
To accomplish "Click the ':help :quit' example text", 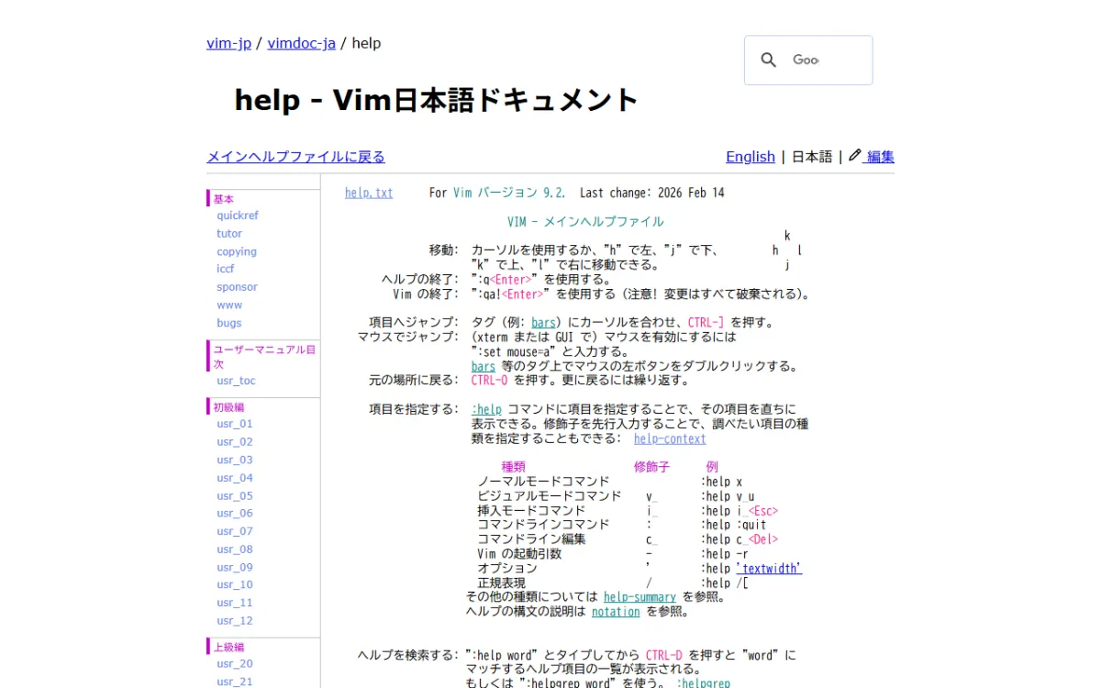I will point(734,526).
